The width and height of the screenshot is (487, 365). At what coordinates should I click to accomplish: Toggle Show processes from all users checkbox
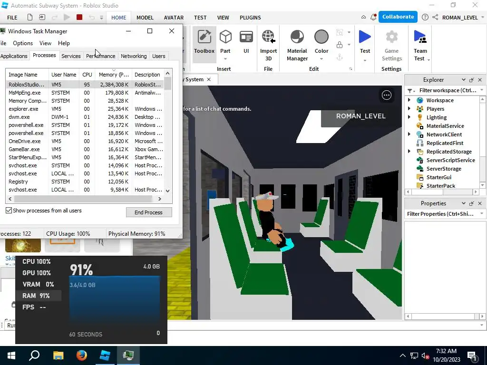point(9,211)
